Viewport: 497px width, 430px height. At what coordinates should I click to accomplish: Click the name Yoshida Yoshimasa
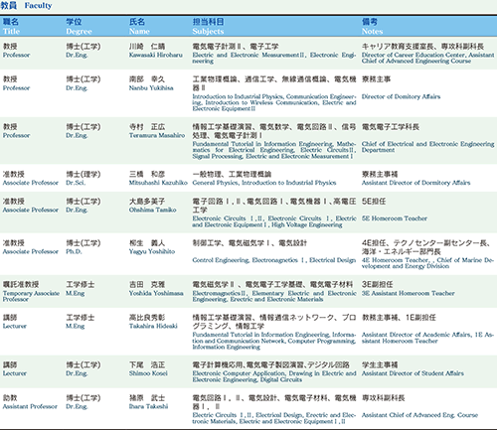(x=156, y=293)
